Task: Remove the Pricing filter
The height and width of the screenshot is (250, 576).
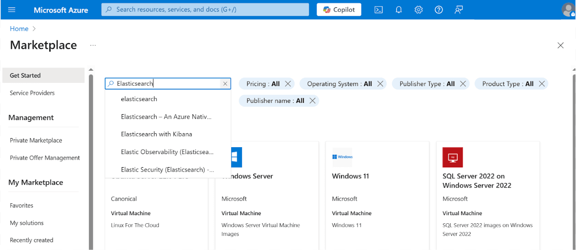Action: 288,84
